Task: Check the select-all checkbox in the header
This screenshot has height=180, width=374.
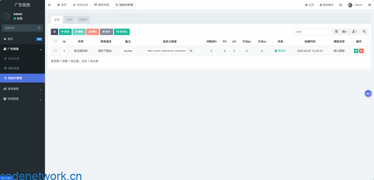Action: pyautogui.click(x=55, y=41)
